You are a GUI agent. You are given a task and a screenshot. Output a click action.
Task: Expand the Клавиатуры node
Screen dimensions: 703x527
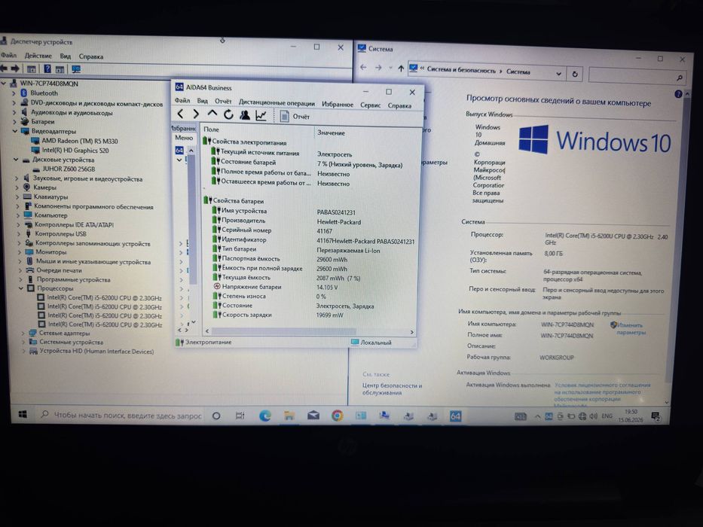[17, 196]
